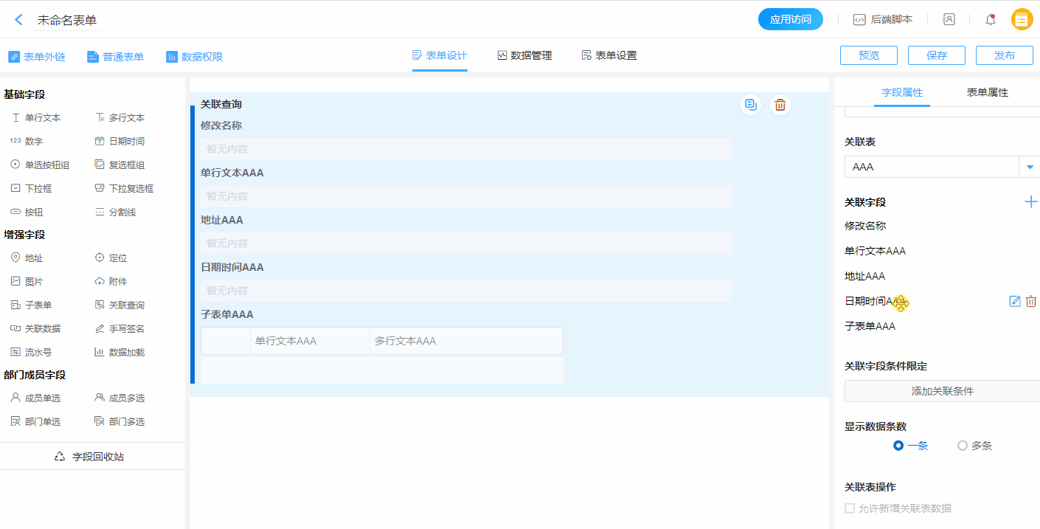Delete the 关联查询 field via trash icon
The height and width of the screenshot is (529, 1040).
[x=780, y=105]
